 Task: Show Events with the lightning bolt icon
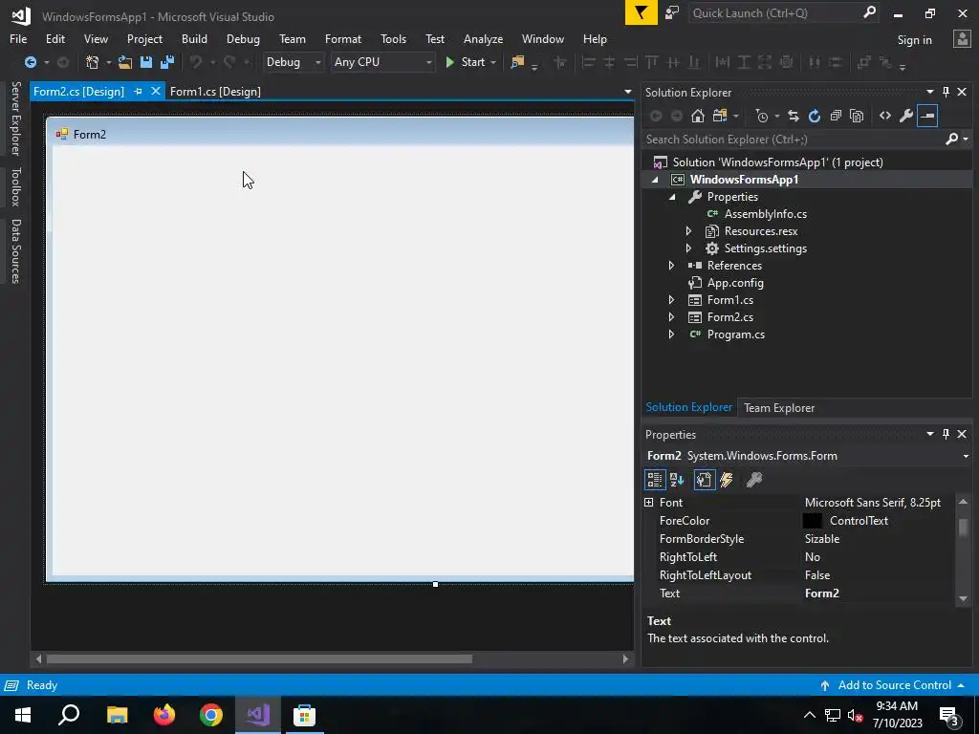[727, 480]
